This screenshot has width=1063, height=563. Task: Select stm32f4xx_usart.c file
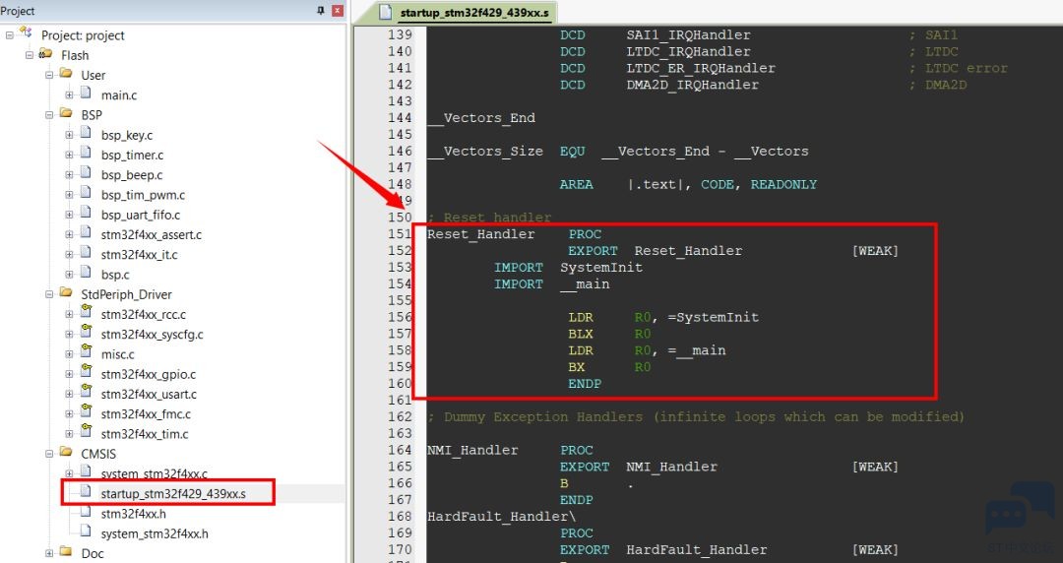click(149, 394)
